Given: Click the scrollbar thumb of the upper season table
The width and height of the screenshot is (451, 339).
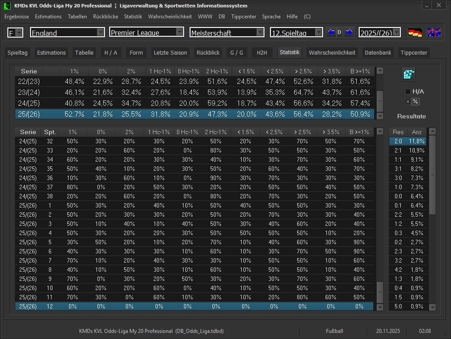Looking at the screenshot, I should tap(380, 100).
